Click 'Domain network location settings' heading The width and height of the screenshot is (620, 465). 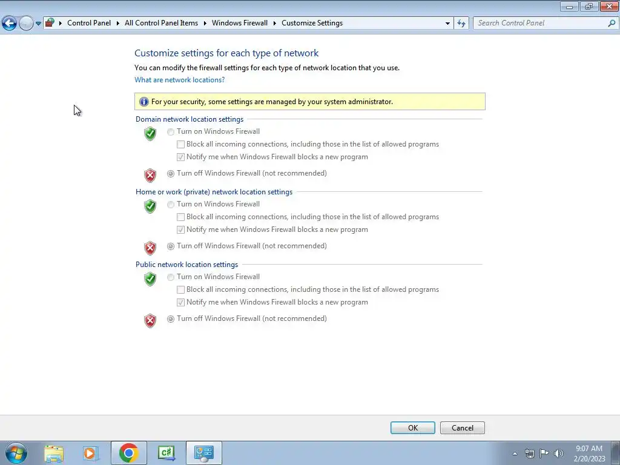click(190, 119)
